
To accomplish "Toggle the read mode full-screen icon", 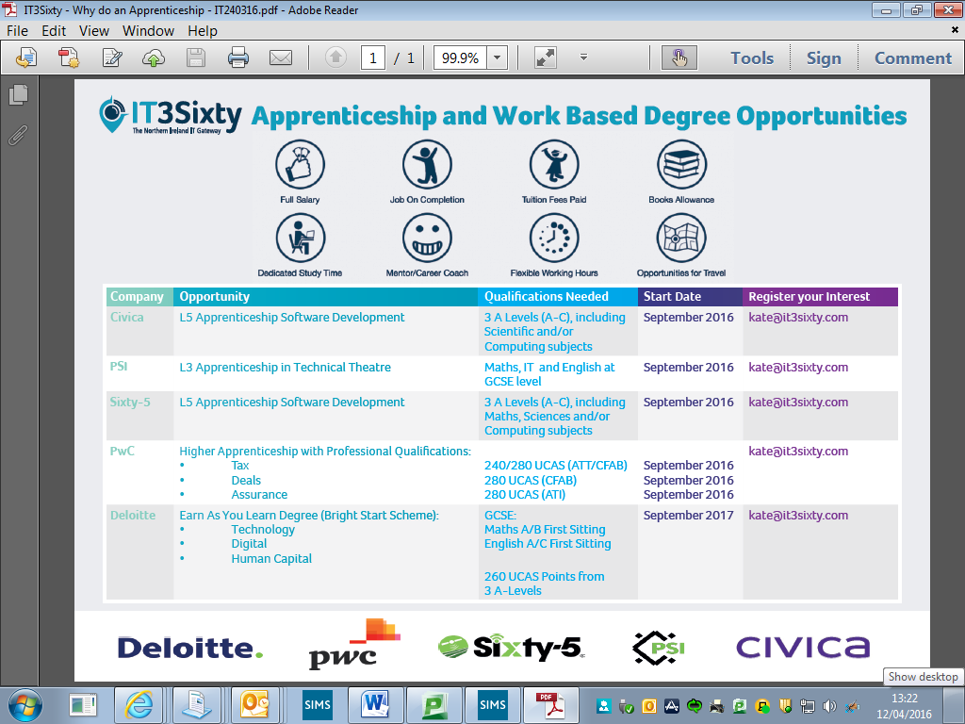I will pos(546,58).
